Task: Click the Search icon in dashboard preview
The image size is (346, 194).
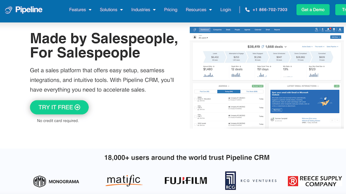Action: tap(317, 29)
